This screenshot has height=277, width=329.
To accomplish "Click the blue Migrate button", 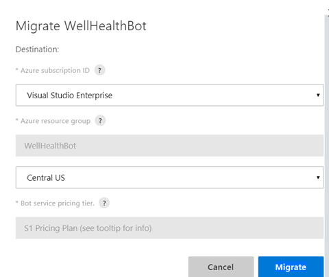I will coord(291,267).
